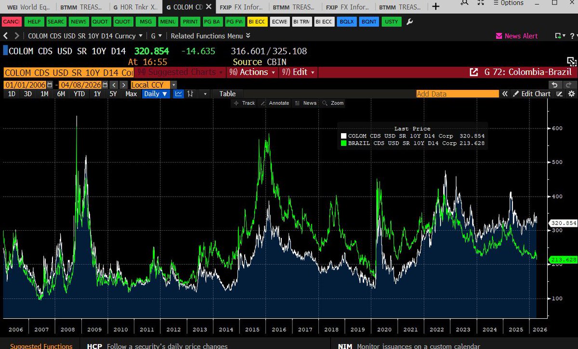Screen dimensions: 578x349
Task: Select 5Y period
Action: [x=113, y=94]
